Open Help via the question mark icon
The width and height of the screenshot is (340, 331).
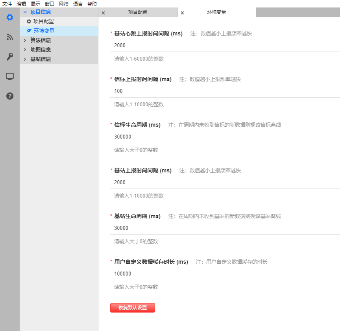point(9,96)
